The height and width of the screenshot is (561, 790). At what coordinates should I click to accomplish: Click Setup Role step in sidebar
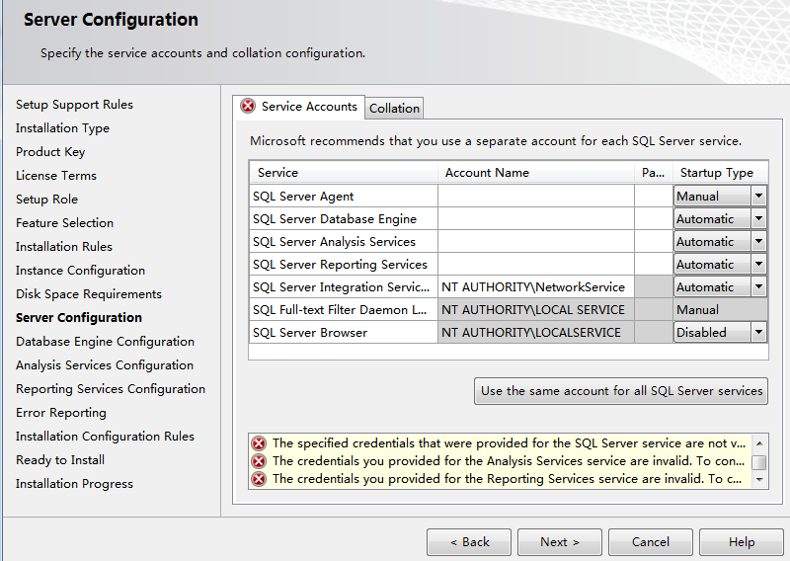pos(46,200)
